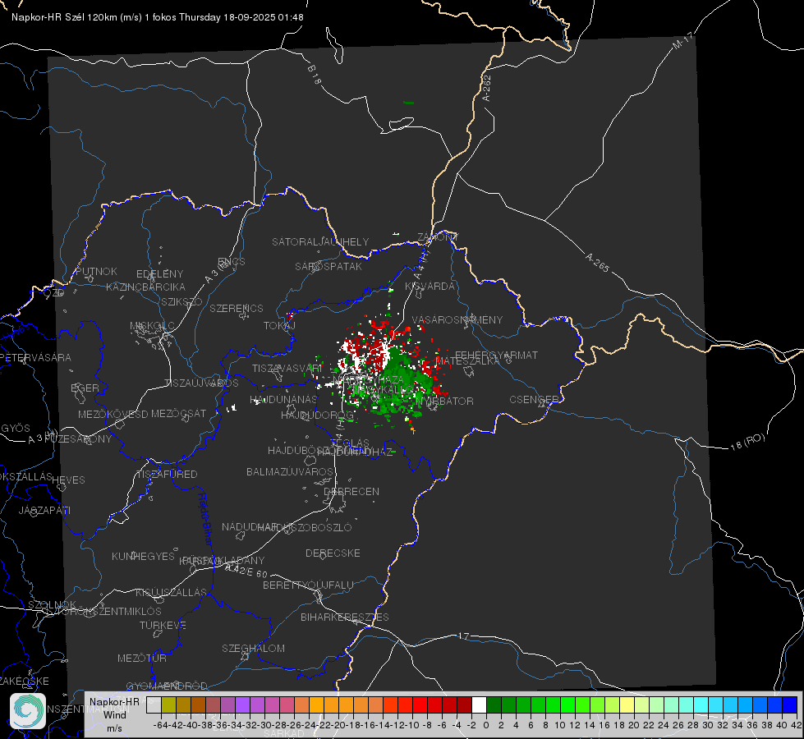Click the BIHARKERESZTES city label
Screen dimensions: 804x739
click(x=345, y=617)
